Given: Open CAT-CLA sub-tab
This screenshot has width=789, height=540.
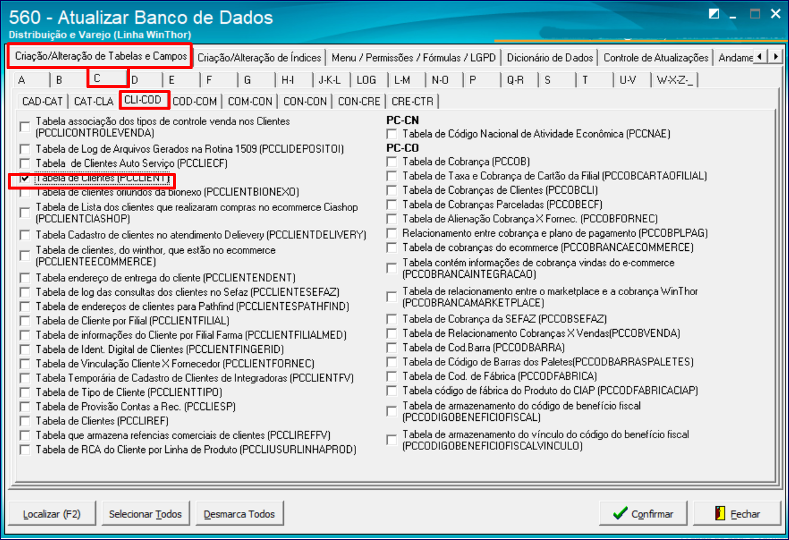Looking at the screenshot, I should click(x=94, y=101).
